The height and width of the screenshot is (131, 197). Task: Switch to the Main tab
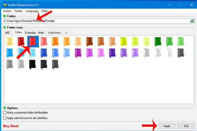tap(41, 33)
